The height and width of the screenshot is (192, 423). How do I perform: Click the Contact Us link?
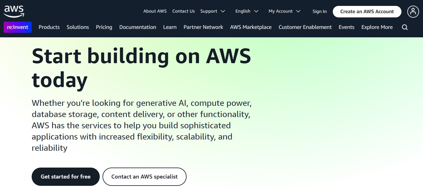click(x=183, y=11)
